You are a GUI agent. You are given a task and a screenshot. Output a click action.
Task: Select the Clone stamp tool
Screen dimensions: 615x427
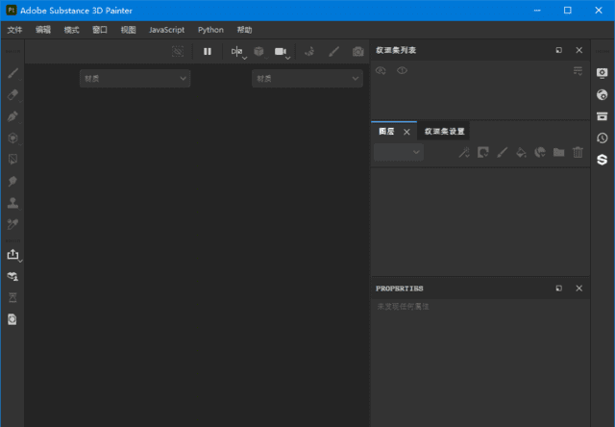(12, 203)
